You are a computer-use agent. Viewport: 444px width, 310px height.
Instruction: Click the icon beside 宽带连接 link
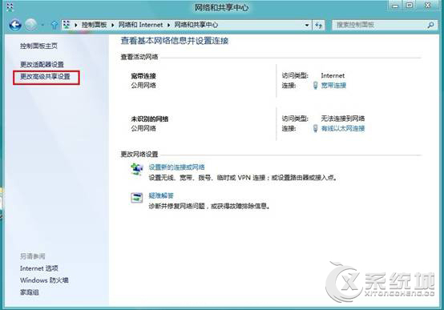click(x=315, y=85)
